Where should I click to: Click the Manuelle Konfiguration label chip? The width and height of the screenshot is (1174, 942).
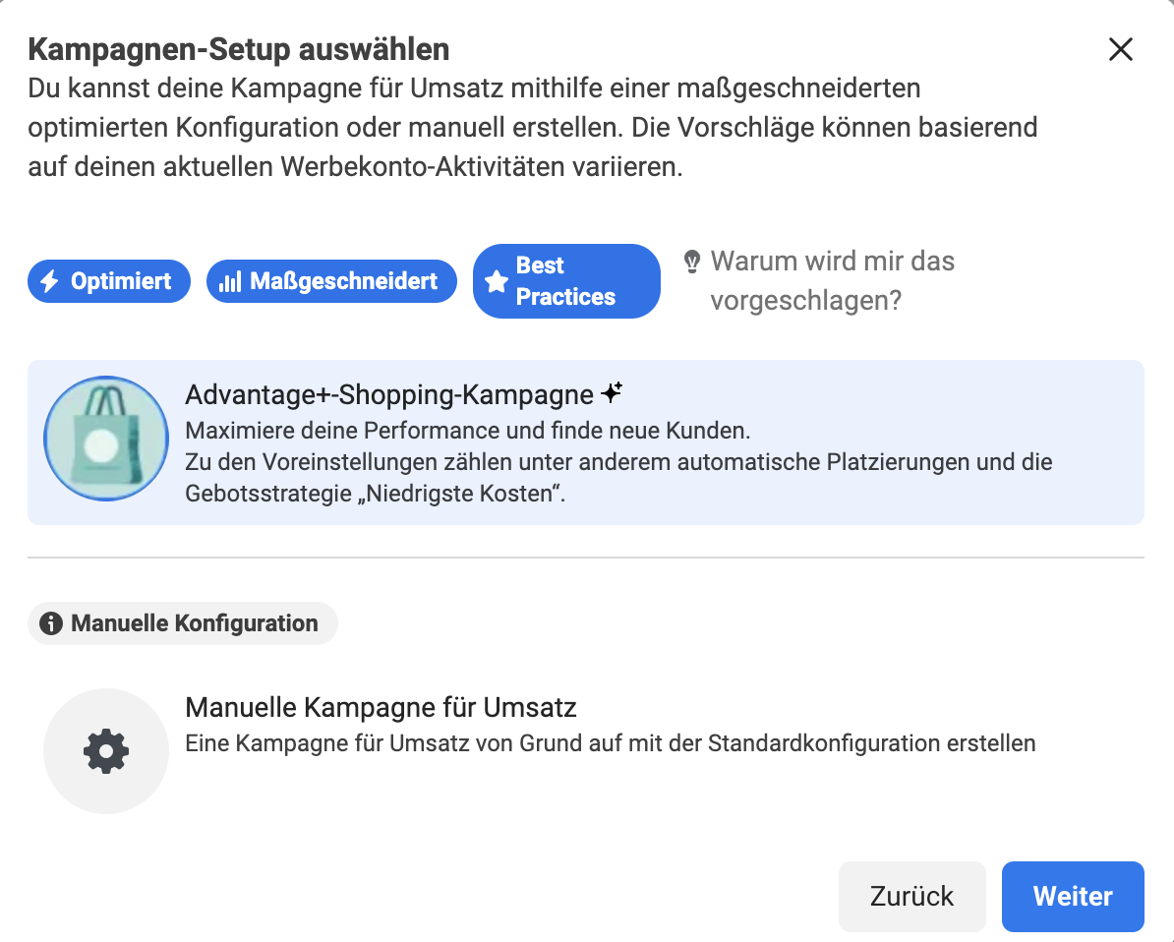[x=183, y=623]
